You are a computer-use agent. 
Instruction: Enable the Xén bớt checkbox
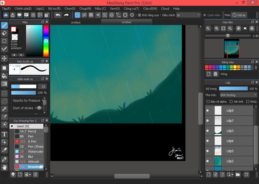pos(231,102)
